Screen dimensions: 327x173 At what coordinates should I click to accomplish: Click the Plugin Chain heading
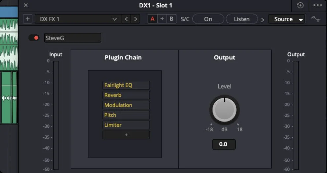(123, 57)
